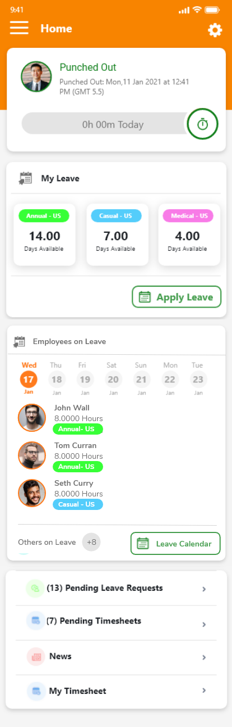Tap John Wall's profile photo
Image resolution: width=232 pixels, height=727 pixels.
[32, 418]
